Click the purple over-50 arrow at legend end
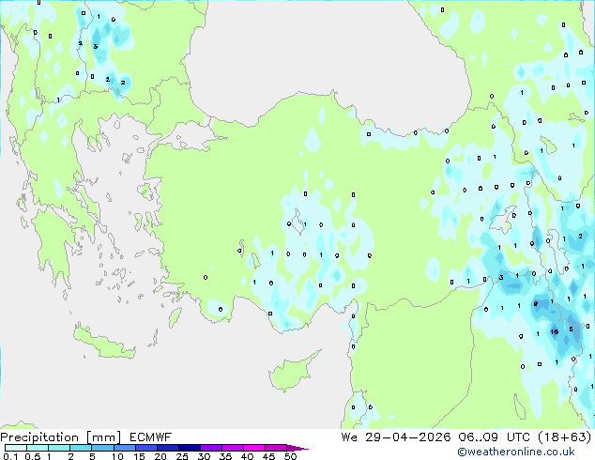The height and width of the screenshot is (460, 595). (297, 448)
